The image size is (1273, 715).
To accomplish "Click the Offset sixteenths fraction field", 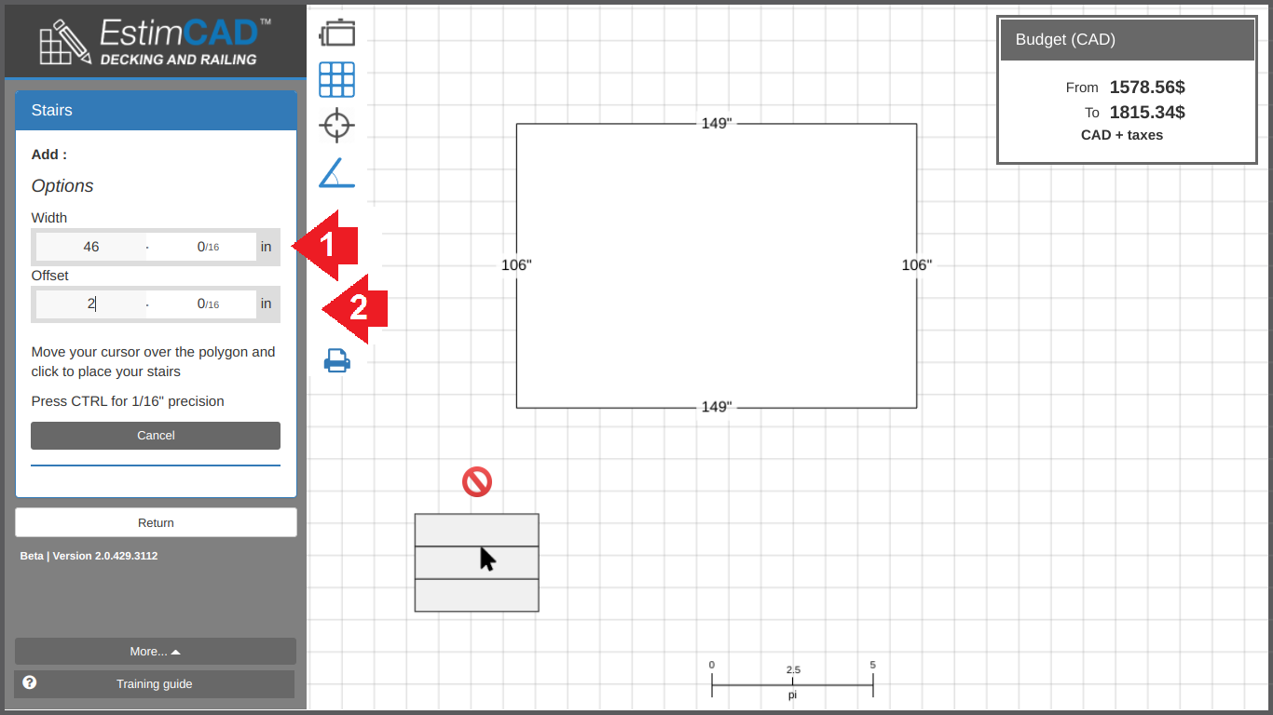I will click(203, 304).
